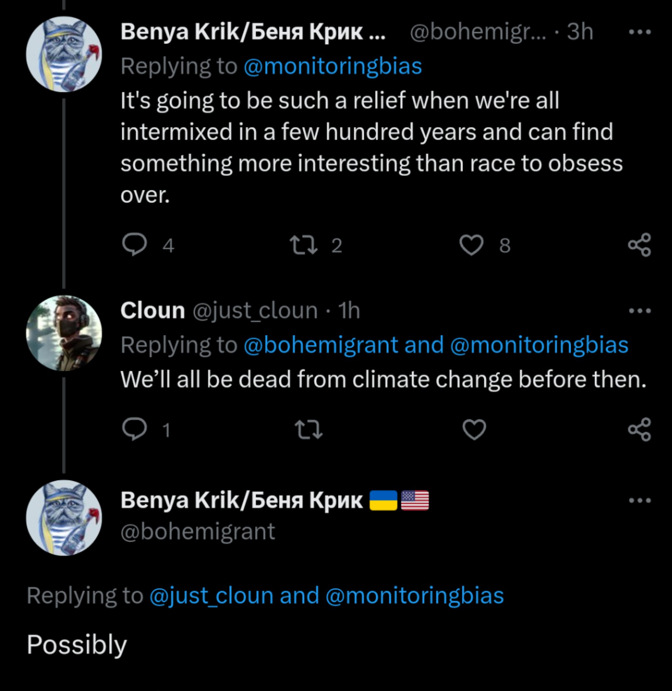Open more options on Cloun's tweet
The height and width of the screenshot is (691, 672).
(x=640, y=311)
